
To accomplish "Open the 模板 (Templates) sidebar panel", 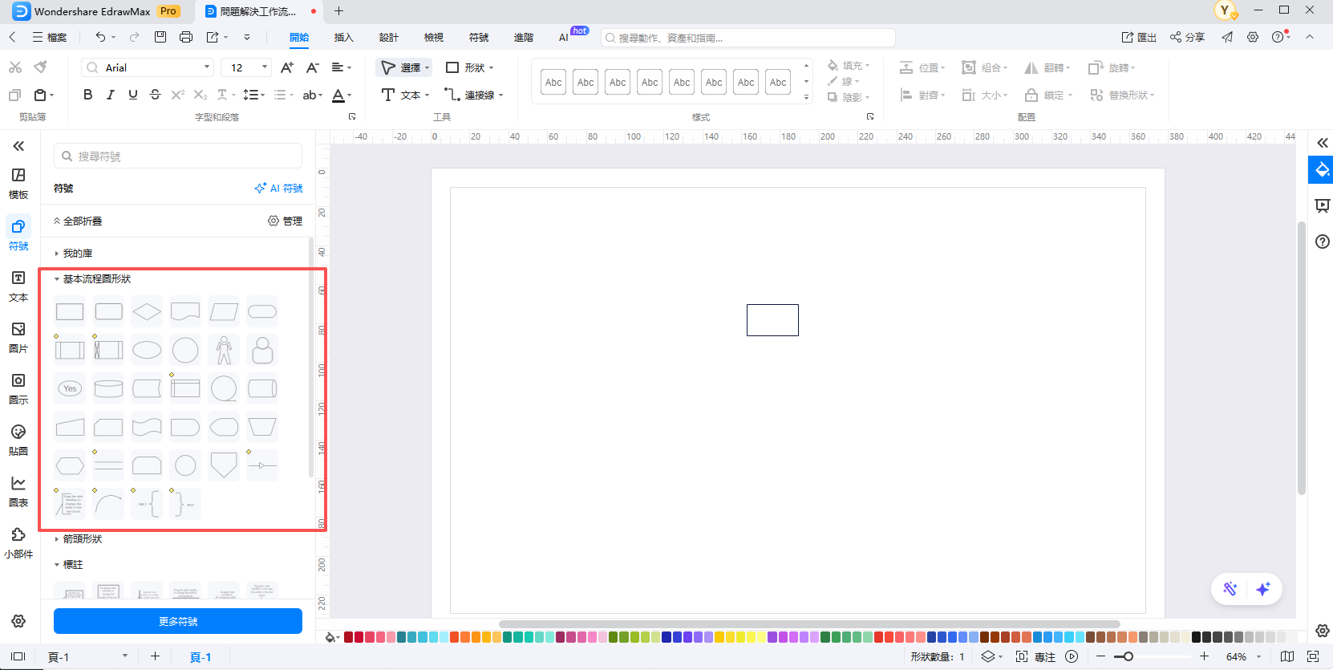I will tap(18, 183).
